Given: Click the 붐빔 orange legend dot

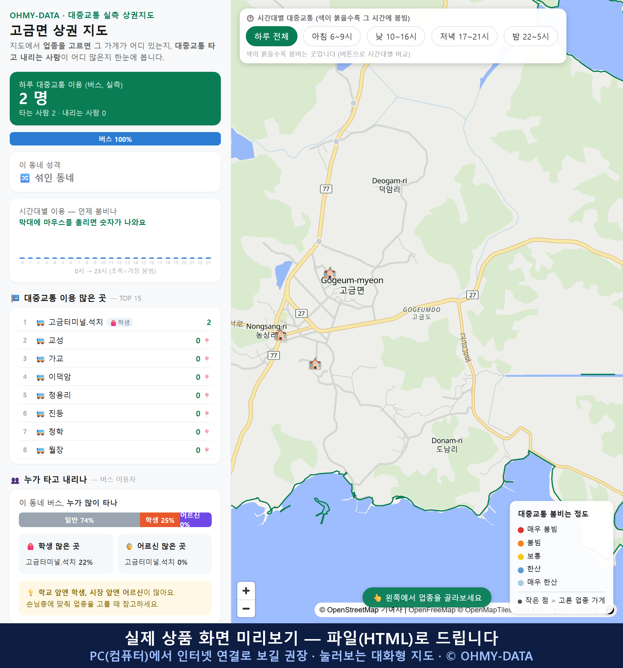Looking at the screenshot, I should (x=520, y=543).
